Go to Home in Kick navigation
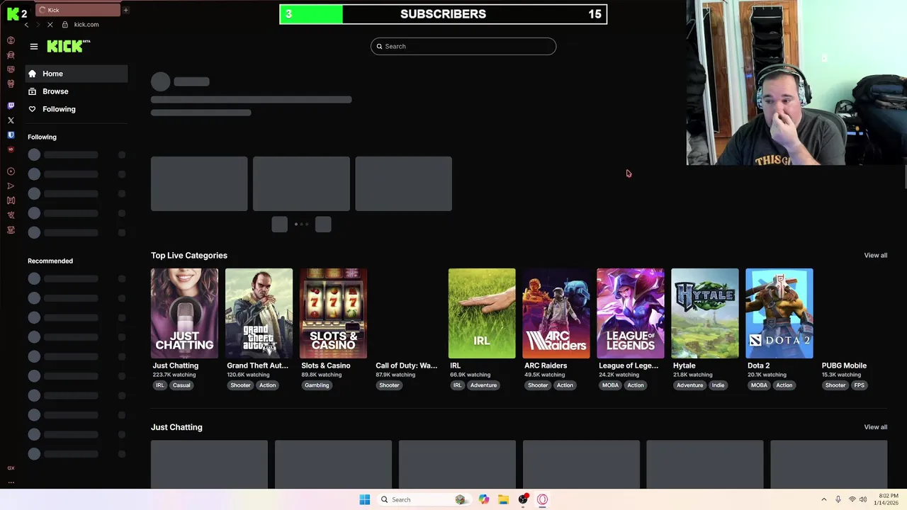Image resolution: width=907 pixels, height=510 pixels. tap(77, 74)
